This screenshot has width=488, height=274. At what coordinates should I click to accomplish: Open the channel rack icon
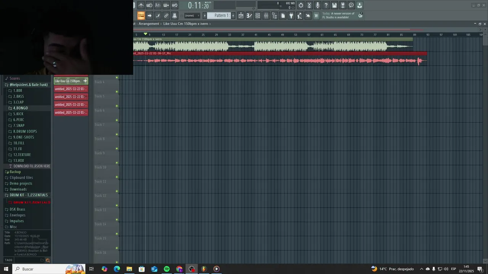(258, 16)
